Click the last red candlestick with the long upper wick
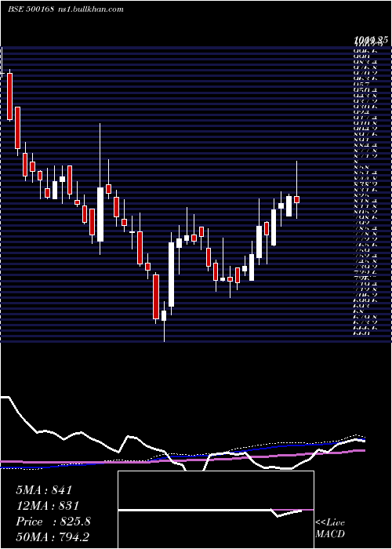This screenshot has width=392, height=549. [x=297, y=199]
